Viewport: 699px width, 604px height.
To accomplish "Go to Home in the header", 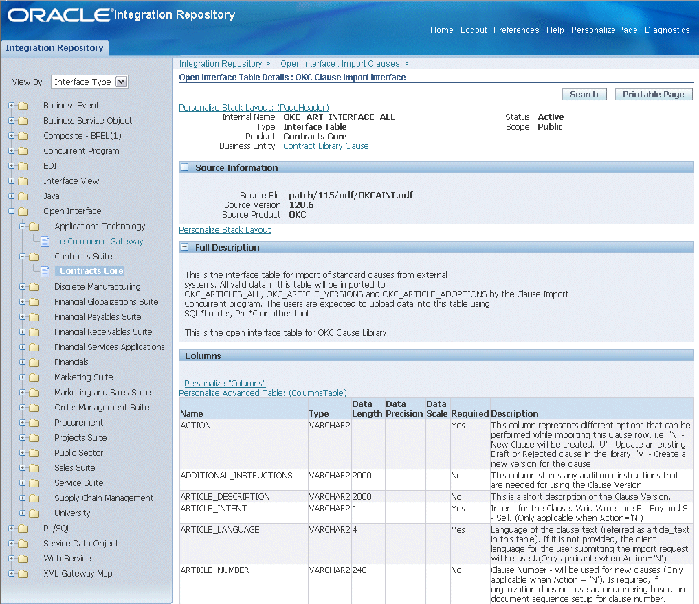I will (x=441, y=30).
